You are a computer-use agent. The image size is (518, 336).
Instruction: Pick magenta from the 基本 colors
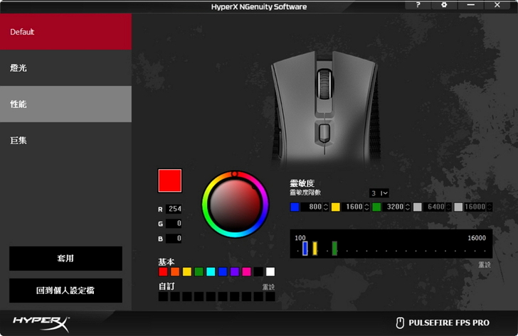click(x=246, y=271)
